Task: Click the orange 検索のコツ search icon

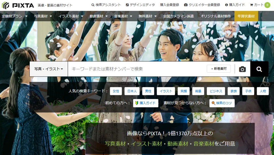Action: (x=213, y=103)
